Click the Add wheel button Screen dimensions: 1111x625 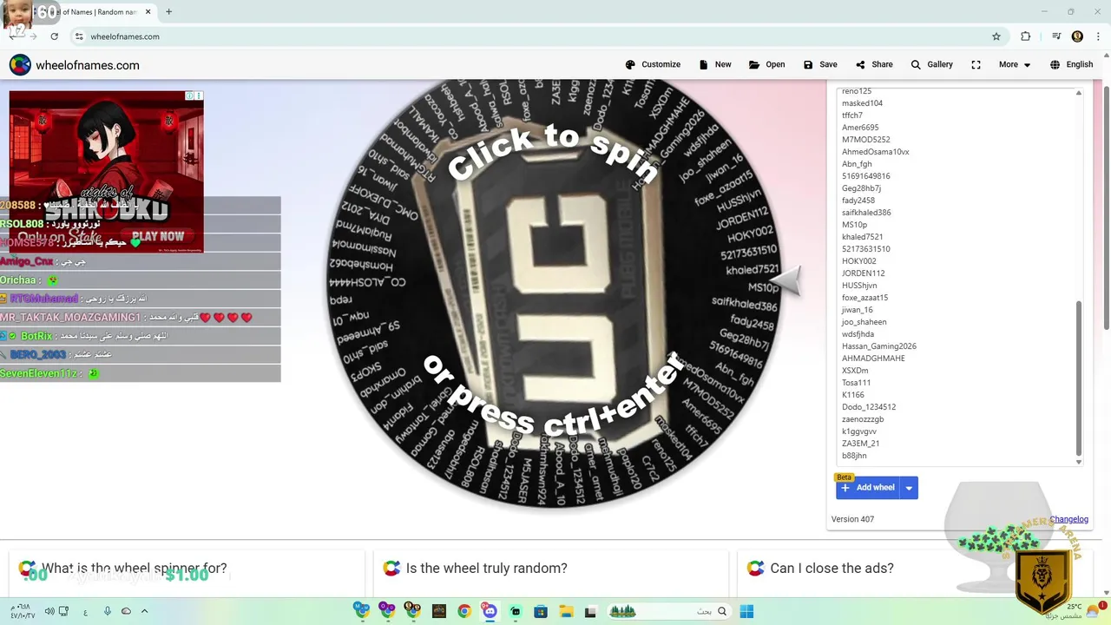(x=867, y=488)
